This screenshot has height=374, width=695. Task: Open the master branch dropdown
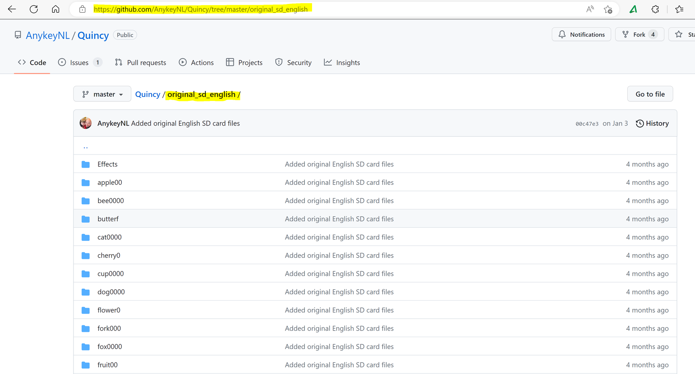[x=102, y=94]
